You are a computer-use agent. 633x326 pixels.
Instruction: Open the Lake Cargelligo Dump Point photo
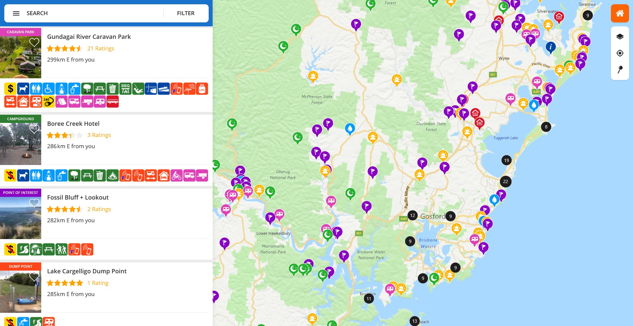(x=20, y=291)
